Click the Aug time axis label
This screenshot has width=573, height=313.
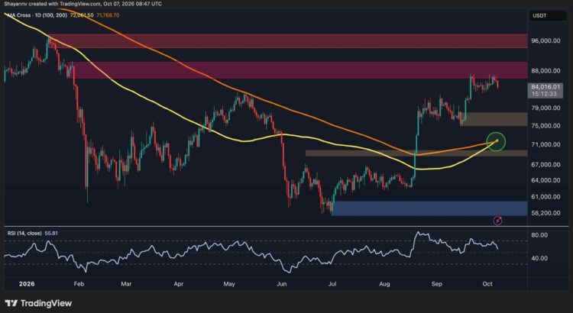pyautogui.click(x=385, y=284)
